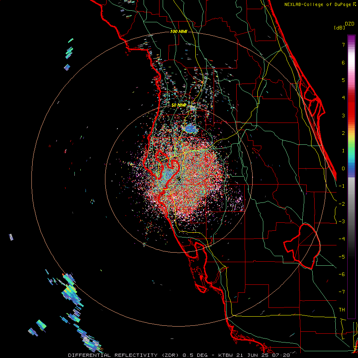Screen dimensions: 358x358
Task: Click the -6 dB tick label on color scale
Action: pyautogui.click(x=342, y=274)
